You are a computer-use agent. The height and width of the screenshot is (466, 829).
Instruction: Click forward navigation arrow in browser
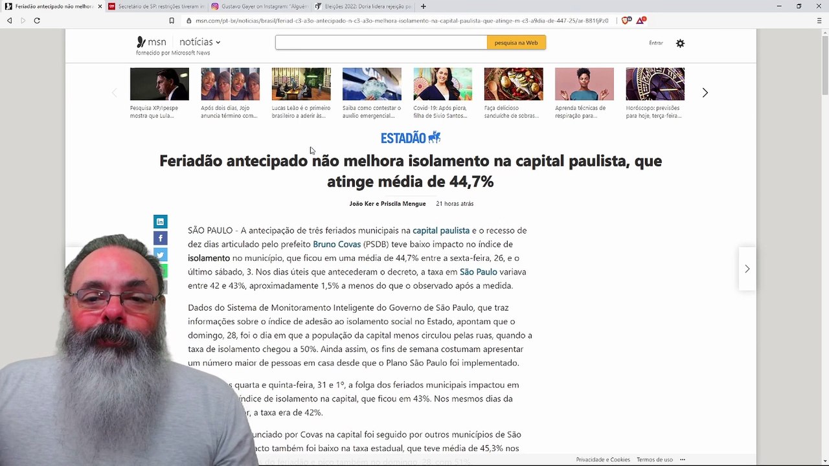(23, 21)
